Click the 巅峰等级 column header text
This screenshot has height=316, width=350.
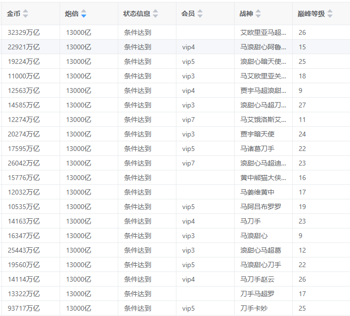[311, 14]
